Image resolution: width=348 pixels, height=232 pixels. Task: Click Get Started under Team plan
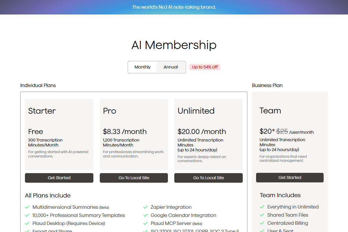click(290, 177)
